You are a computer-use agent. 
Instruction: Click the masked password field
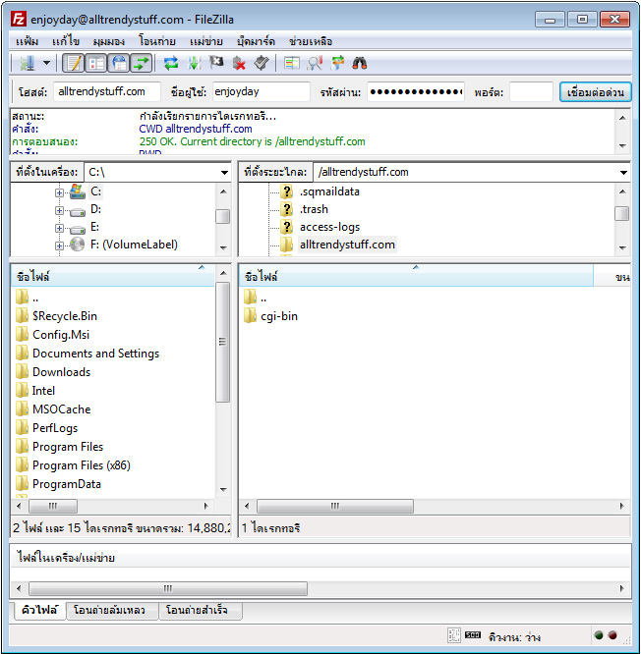[x=416, y=91]
